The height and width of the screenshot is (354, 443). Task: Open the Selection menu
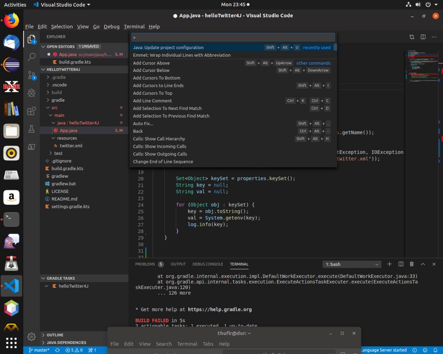point(62,27)
